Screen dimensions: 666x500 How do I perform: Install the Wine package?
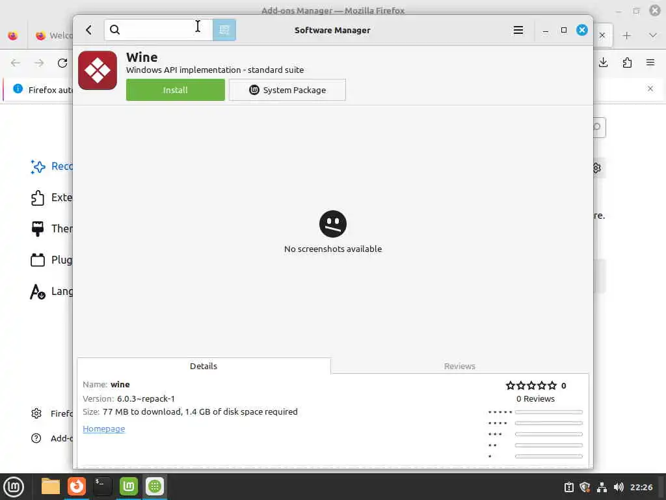[x=176, y=90]
